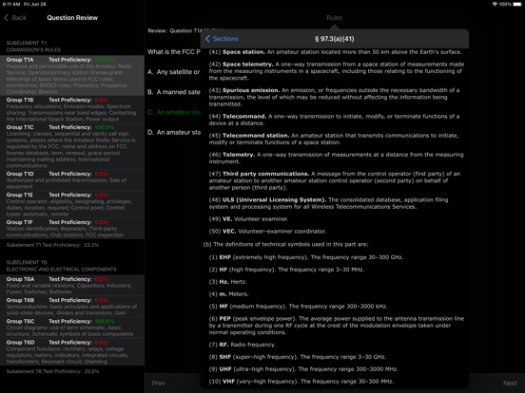Go back to Sections list
525x393 pixels.
(x=222, y=39)
